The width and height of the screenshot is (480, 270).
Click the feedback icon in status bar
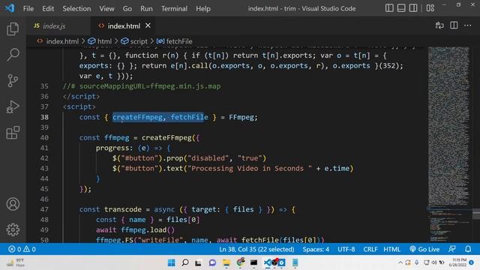tap(452, 249)
